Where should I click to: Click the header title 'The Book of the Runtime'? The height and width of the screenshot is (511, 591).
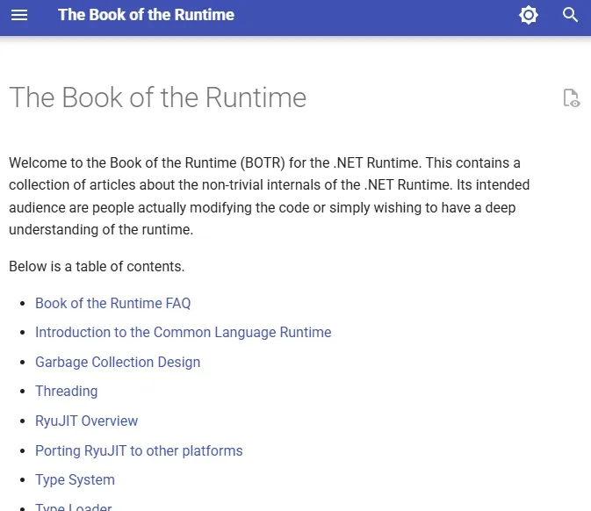click(147, 15)
